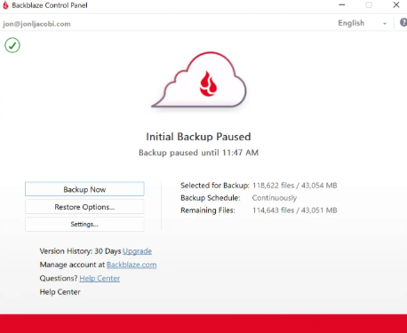407x333 pixels.
Task: Click the Backblaze flame cloud logo
Action: click(x=200, y=80)
